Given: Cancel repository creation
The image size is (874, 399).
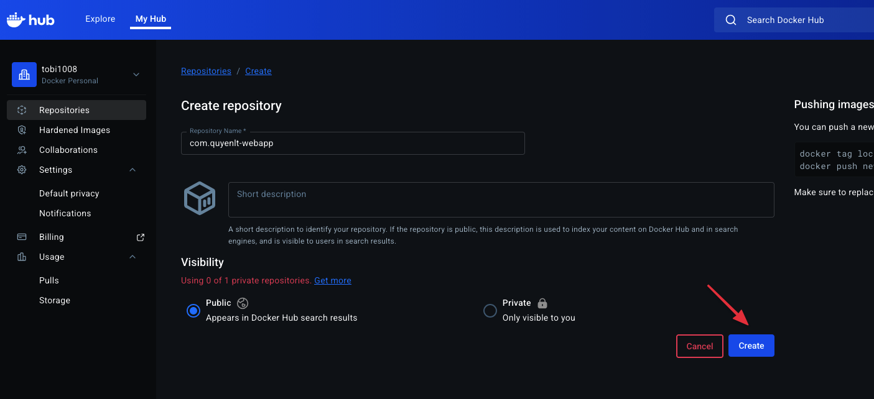Looking at the screenshot, I should (x=699, y=346).
